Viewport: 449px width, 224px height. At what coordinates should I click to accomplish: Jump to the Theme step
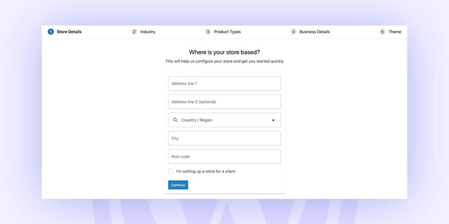pos(395,32)
